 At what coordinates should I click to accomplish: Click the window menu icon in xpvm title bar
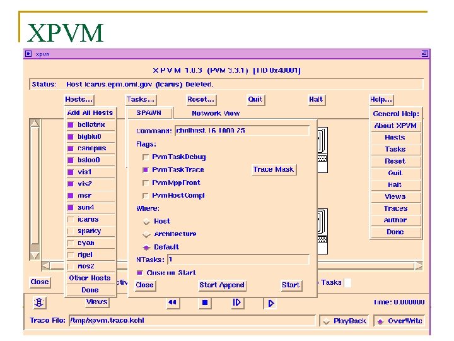[28, 54]
